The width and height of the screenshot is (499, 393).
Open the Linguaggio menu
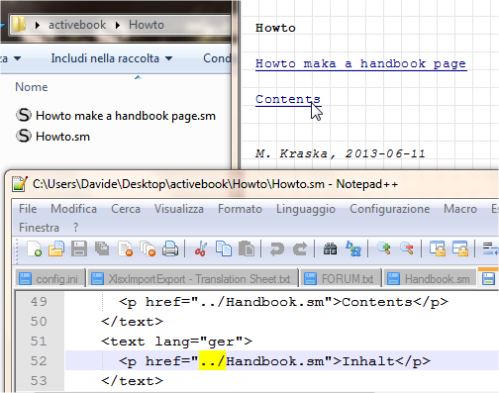click(306, 209)
